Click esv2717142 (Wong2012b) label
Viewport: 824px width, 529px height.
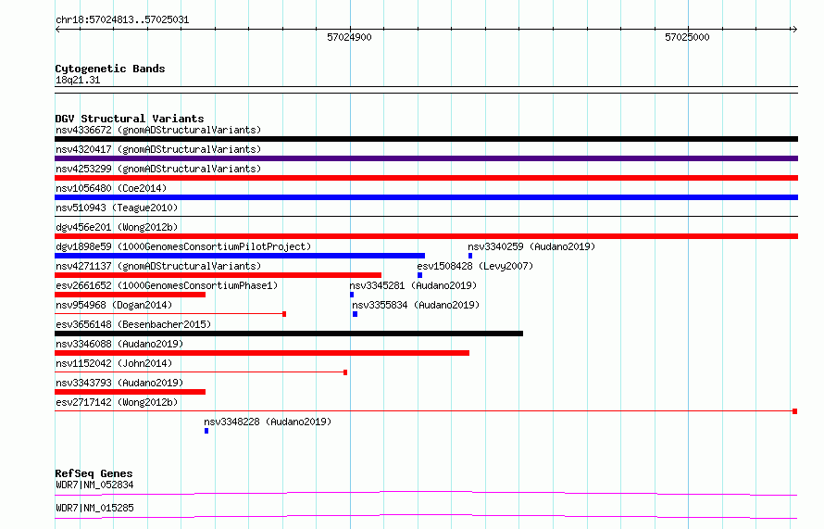pos(117,402)
